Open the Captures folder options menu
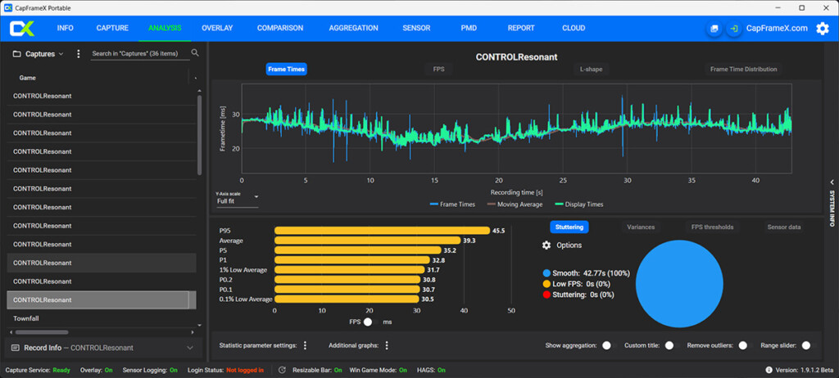The image size is (839, 378). coord(79,54)
